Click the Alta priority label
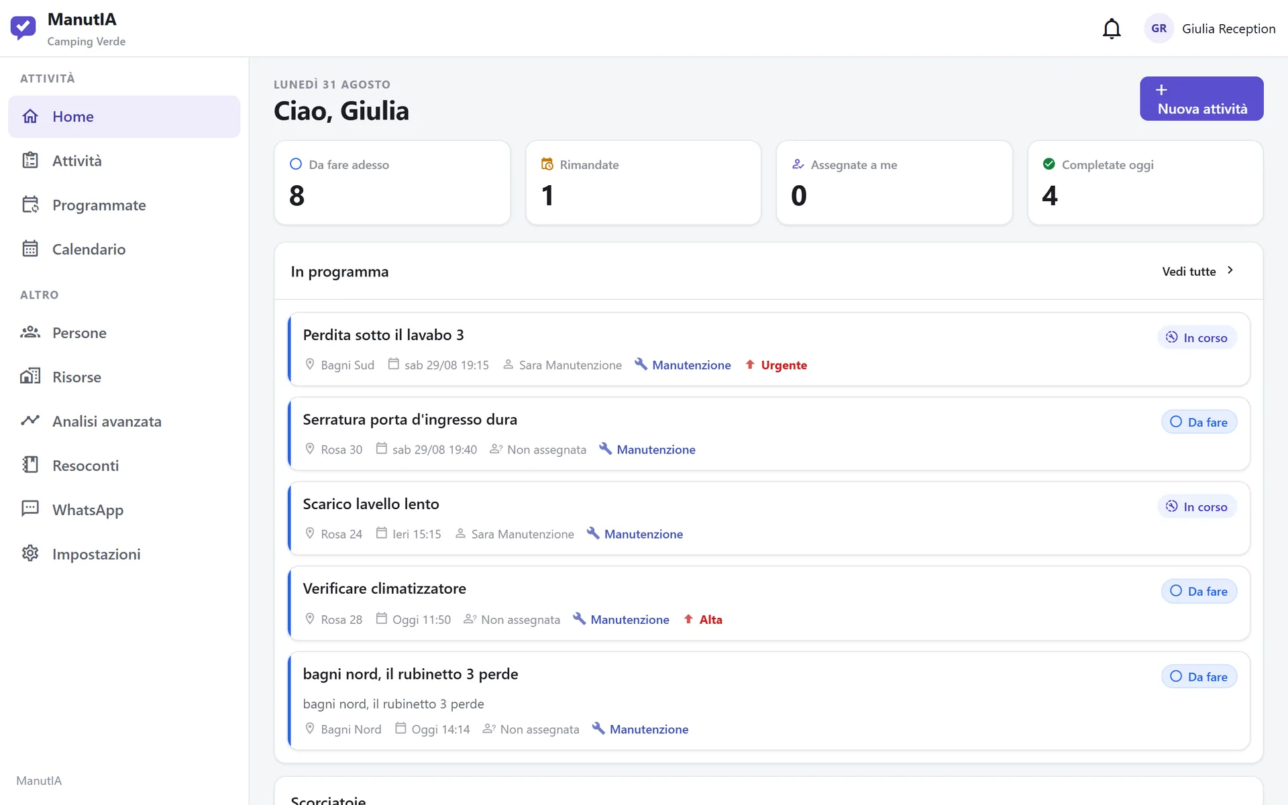This screenshot has height=805, width=1288. point(710,619)
